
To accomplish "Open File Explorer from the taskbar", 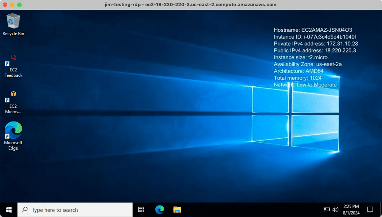I will coord(177,210).
